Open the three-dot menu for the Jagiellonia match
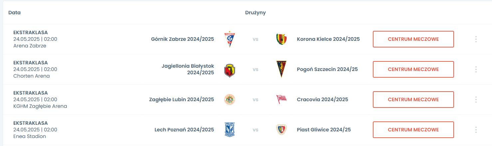The height and width of the screenshot is (146, 492). point(476,69)
